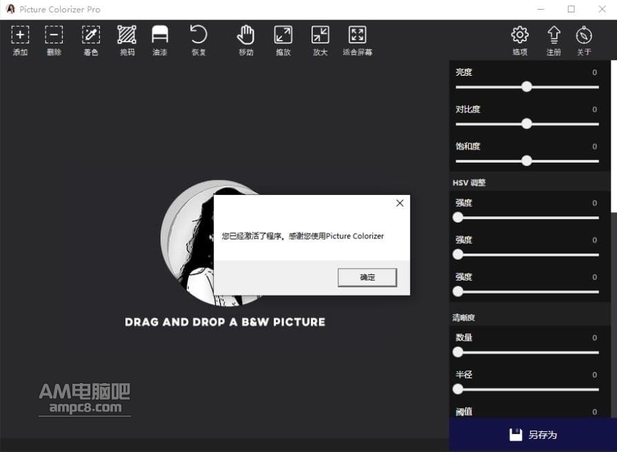
Task: Click the 亮度 value "0"
Action: [594, 72]
